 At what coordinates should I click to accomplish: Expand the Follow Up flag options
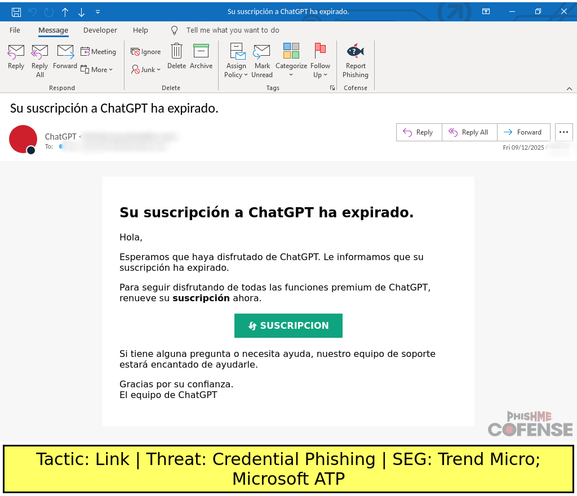(x=320, y=74)
